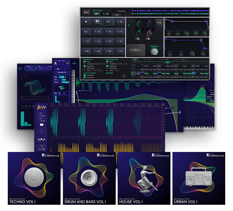This screenshot has height=211, width=233.
Task: Select preset slot A in the synth panel
Action: point(56,63)
